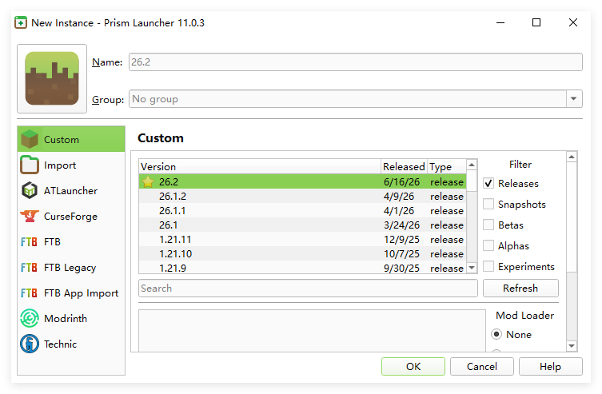Click the Custom page scroll up arrow
Viewport: 602px width, 394px height.
click(572, 157)
